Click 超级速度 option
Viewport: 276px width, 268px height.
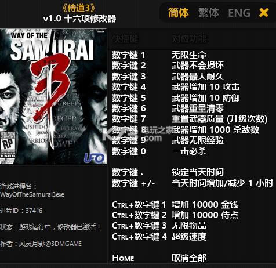tap(189, 236)
